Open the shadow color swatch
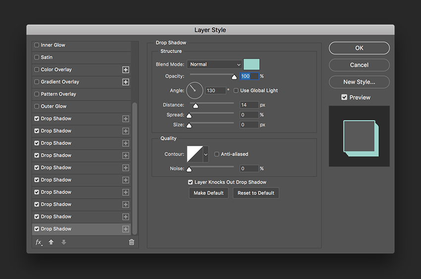This screenshot has width=421, height=279. point(252,64)
